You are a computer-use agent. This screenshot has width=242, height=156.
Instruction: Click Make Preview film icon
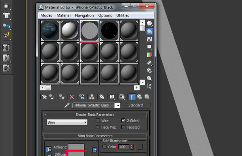(149, 63)
